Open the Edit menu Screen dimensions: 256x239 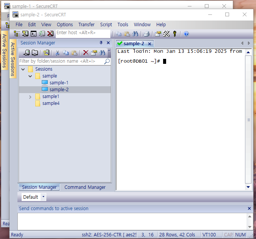[x=32, y=25]
